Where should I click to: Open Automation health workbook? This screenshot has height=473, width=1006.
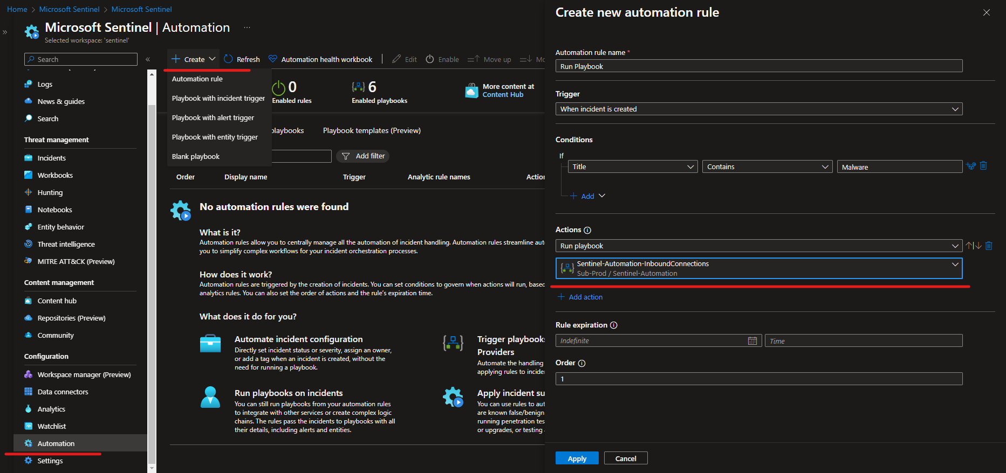click(x=320, y=59)
